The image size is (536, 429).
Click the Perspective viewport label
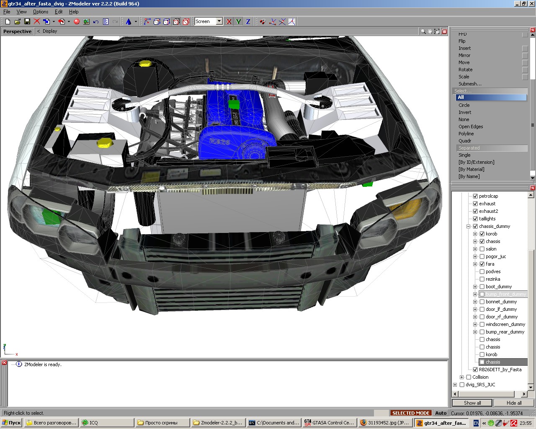click(17, 31)
